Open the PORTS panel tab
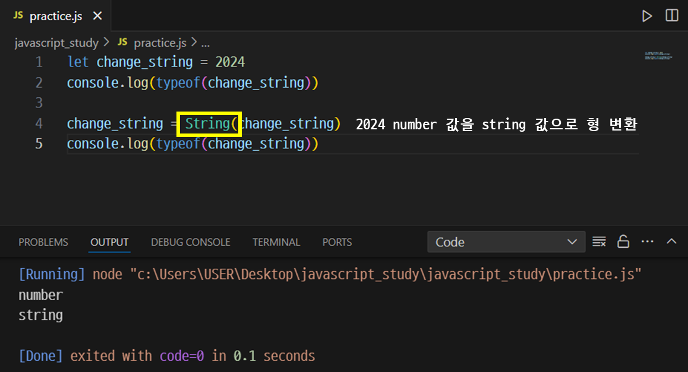 tap(337, 242)
